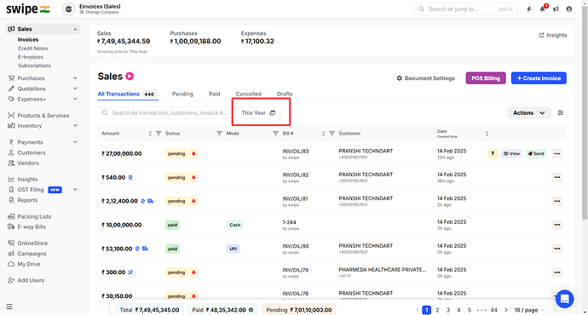Image resolution: width=588 pixels, height=315 pixels.
Task: Expand the GST Filing sidebar section
Action: click(x=75, y=190)
